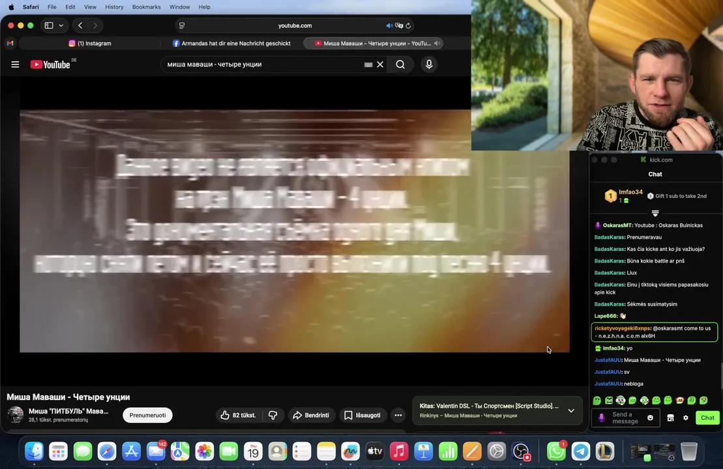Clear the YouTube search field text
The image size is (723, 469).
380,64
